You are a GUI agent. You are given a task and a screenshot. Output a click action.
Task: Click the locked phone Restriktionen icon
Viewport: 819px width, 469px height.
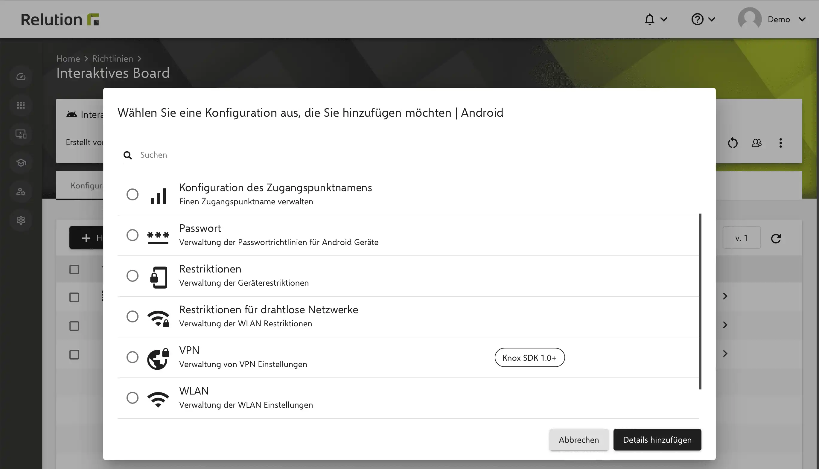159,277
